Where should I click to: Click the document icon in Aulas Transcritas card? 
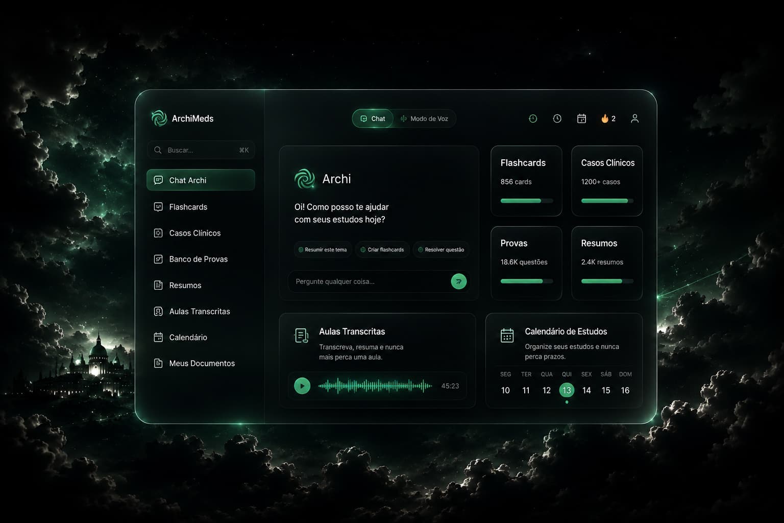point(302,336)
